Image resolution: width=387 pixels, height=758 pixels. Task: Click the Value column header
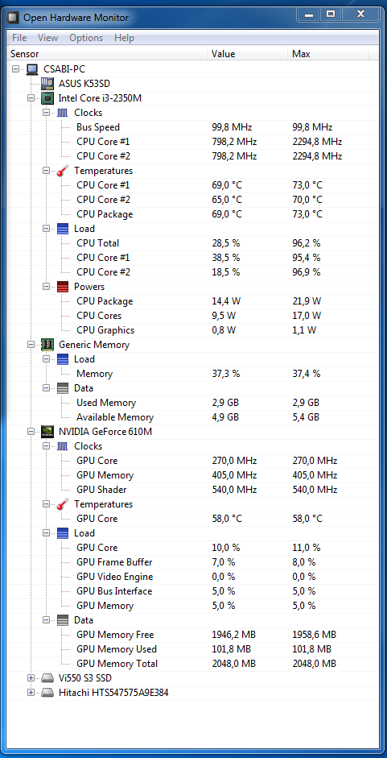249,54
